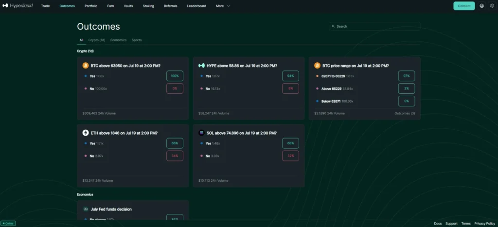Expand the More dropdown in navigation
498x227 pixels.
(x=223, y=6)
